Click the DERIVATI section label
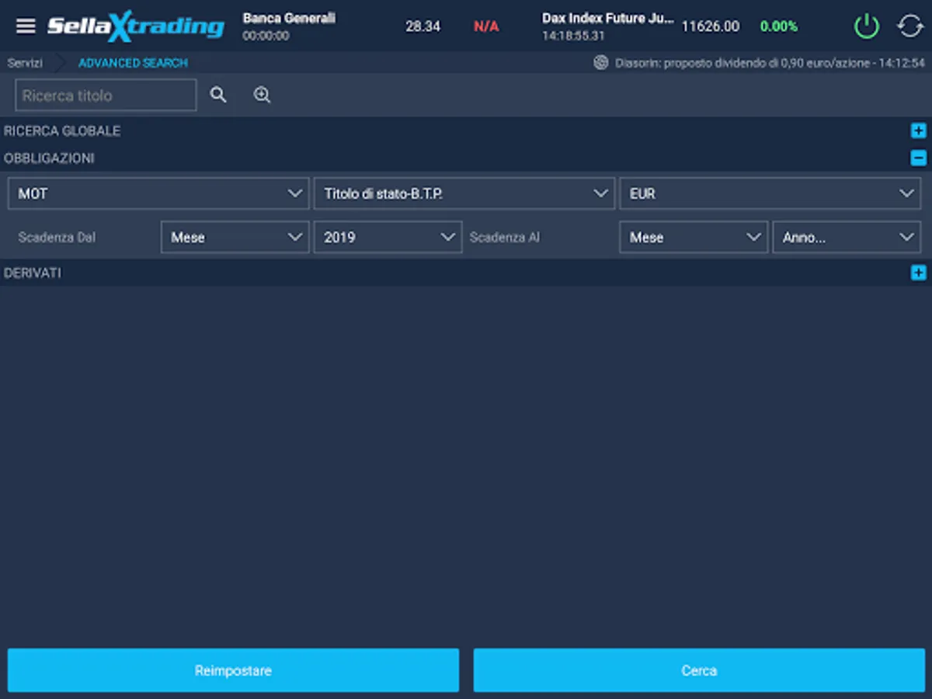Screen dimensions: 932x699 pos(33,273)
